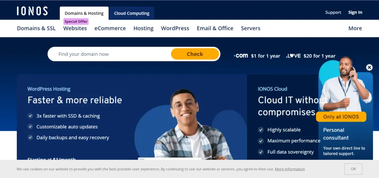The height and width of the screenshot is (178, 379).
Task: Click checkmark next to 3x faster with SSD
Action: [30, 116]
